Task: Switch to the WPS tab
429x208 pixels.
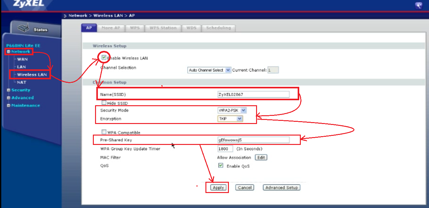Action: pyautogui.click(x=135, y=28)
